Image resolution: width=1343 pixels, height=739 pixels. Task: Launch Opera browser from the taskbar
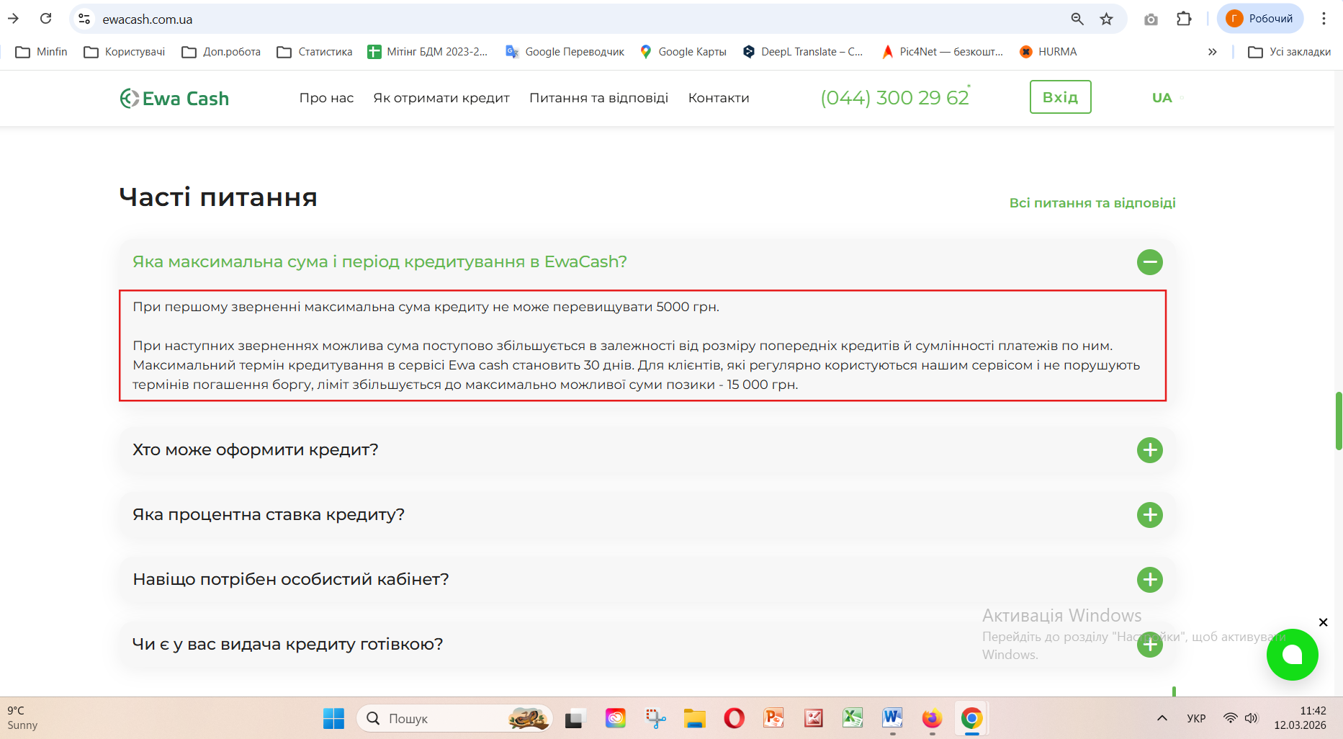coord(734,718)
